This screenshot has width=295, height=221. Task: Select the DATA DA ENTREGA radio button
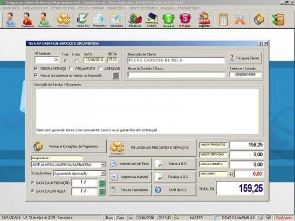[33, 191]
